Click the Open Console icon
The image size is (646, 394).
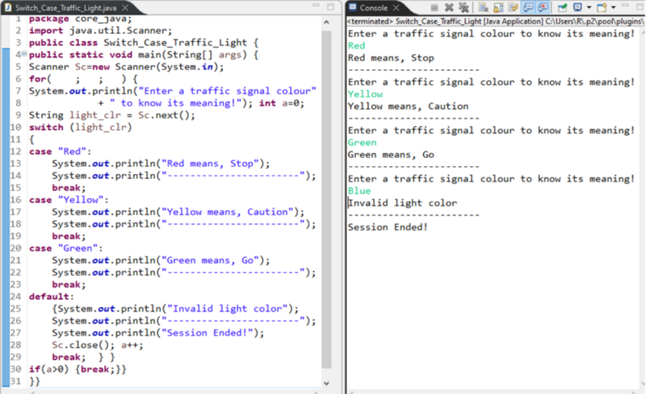point(602,8)
